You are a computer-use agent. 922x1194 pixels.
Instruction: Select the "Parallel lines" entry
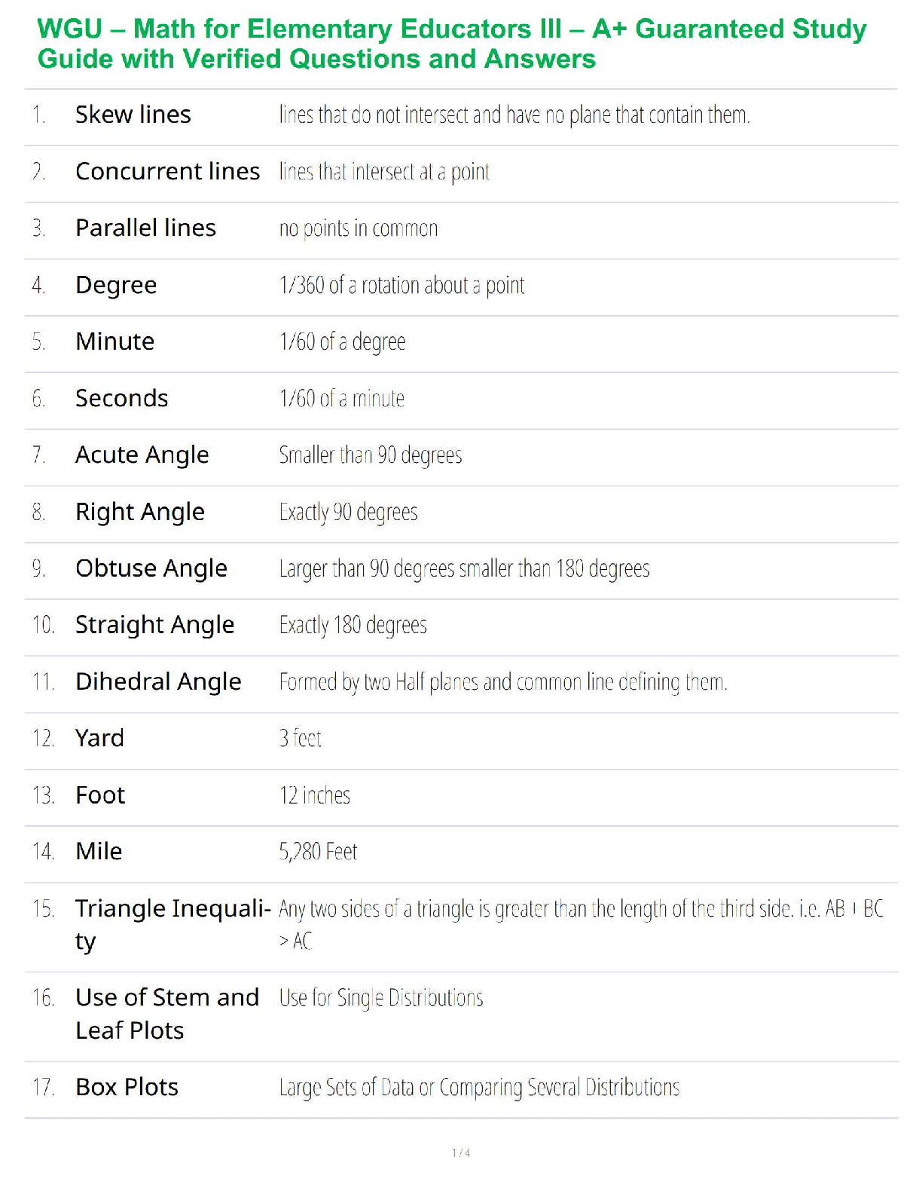coord(145,228)
